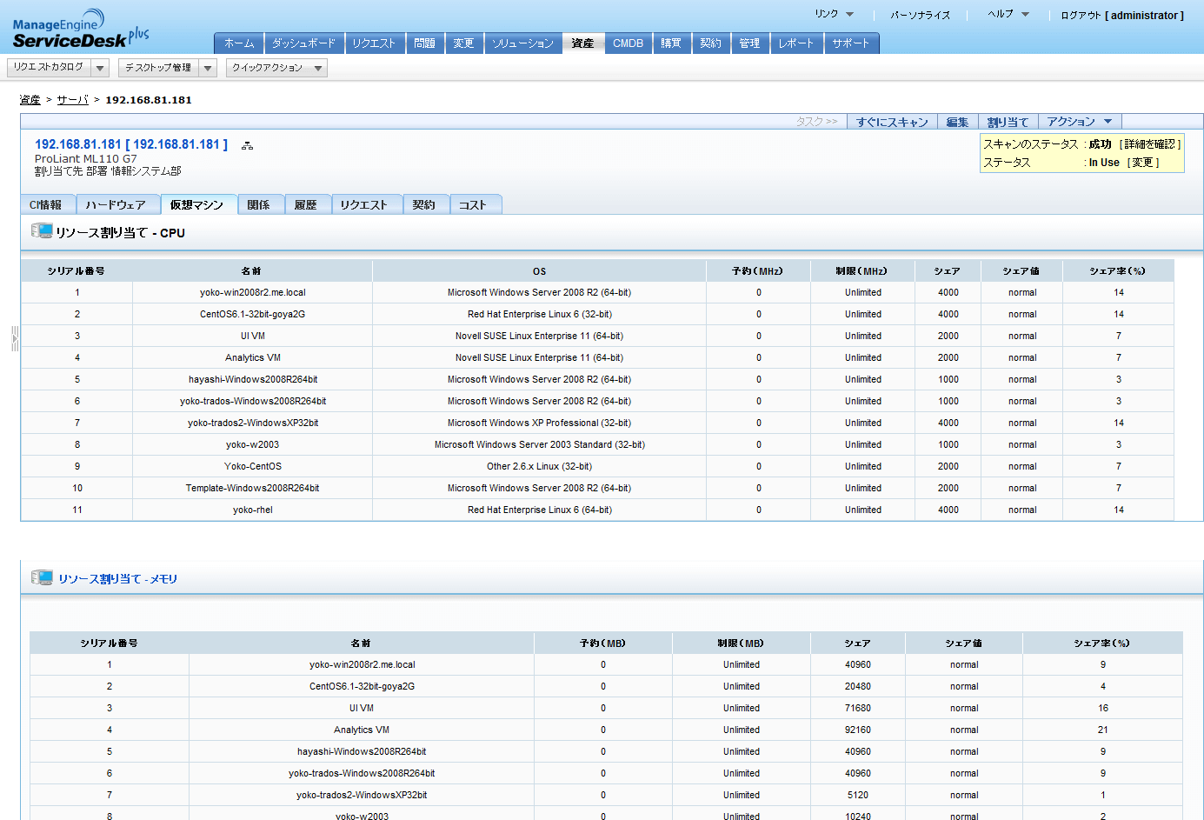
Task: Follow the サーバ breadcrumb link
Action: coord(73,100)
